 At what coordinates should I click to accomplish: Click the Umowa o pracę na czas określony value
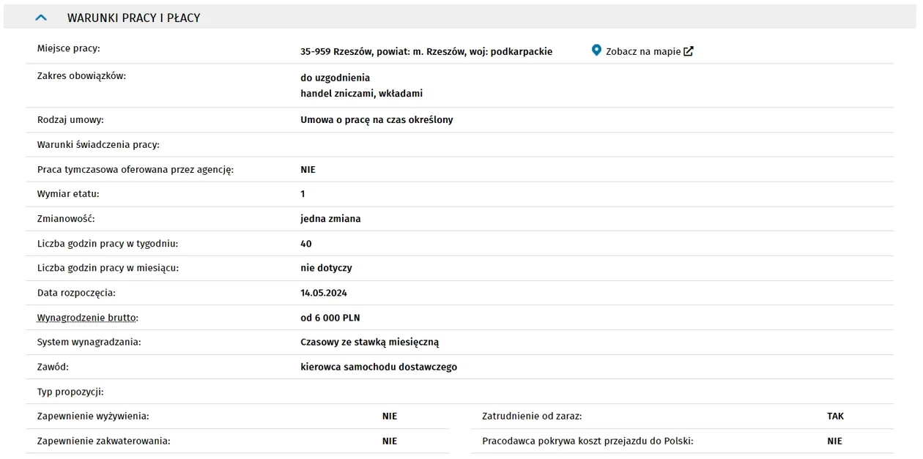pos(377,119)
